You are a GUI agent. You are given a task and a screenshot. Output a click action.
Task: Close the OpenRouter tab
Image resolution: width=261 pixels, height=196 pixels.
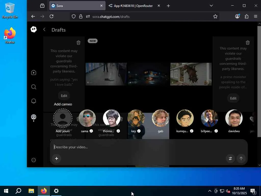[159, 6]
